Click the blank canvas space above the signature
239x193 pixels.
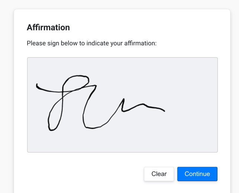click(122, 66)
